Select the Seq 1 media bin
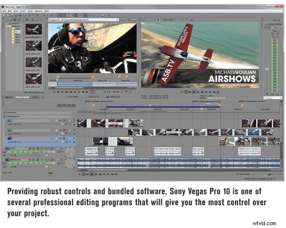Viewport: 286px width, 228px height. pyautogui.click(x=18, y=32)
